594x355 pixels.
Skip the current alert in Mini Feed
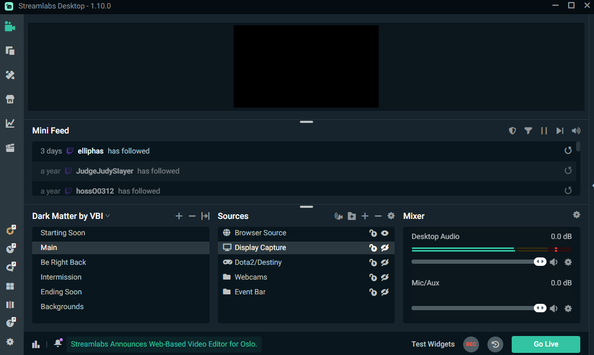[x=560, y=131]
